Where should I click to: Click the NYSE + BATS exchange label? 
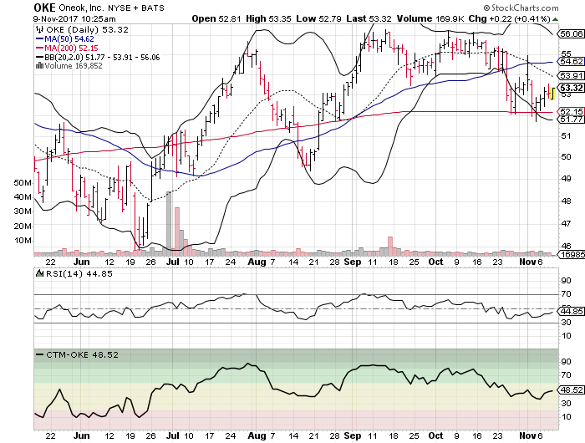click(x=136, y=8)
